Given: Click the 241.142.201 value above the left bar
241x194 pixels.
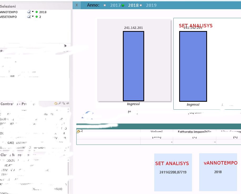Looking at the screenshot, I should pyautogui.click(x=133, y=28).
